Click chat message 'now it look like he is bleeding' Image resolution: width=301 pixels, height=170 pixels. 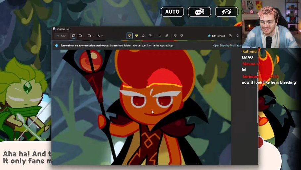point(269,82)
